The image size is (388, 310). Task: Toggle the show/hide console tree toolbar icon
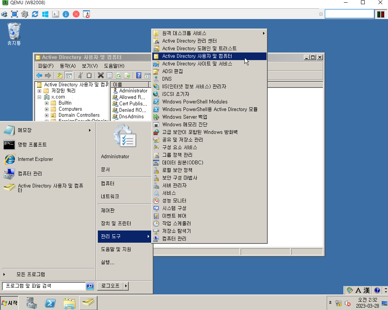(x=69, y=75)
